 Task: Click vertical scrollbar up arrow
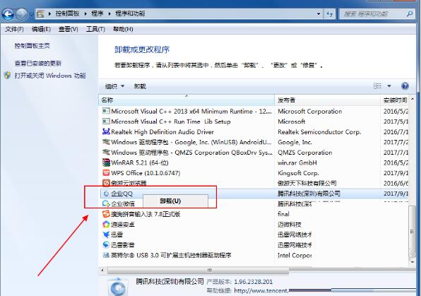[x=413, y=100]
